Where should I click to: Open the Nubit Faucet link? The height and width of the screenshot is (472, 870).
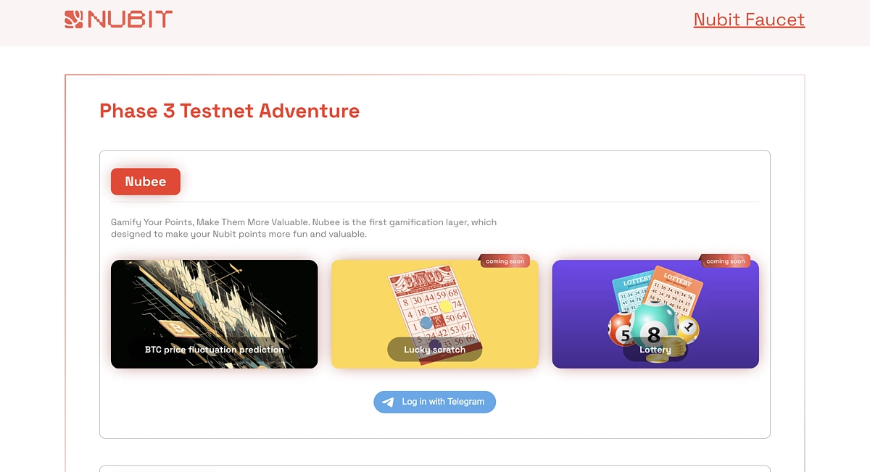click(x=749, y=20)
